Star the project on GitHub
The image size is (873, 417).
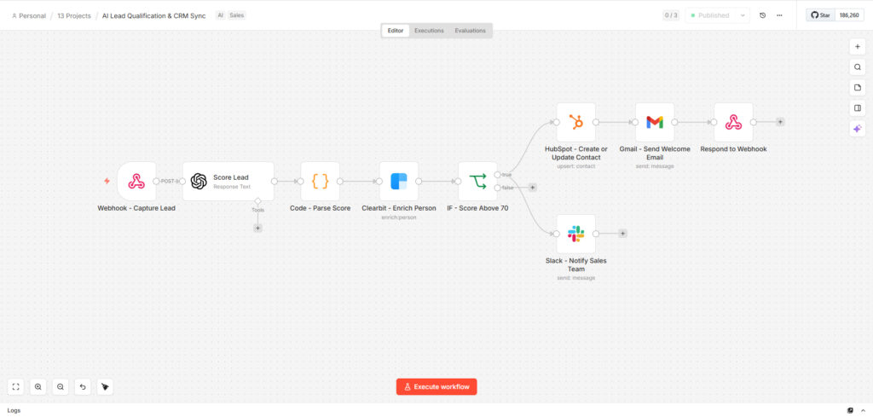point(821,15)
